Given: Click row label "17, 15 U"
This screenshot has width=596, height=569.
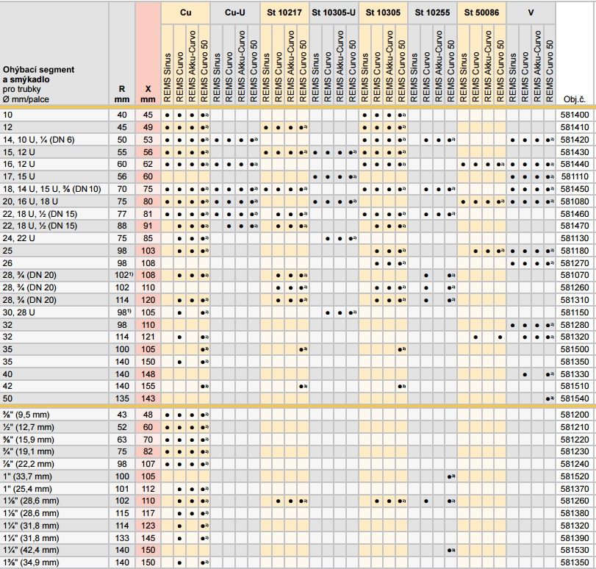Looking at the screenshot, I should pyautogui.click(x=18, y=176).
